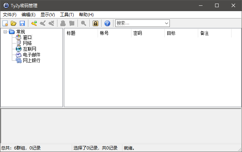Add a record with the yellow key icon

tap(34, 23)
